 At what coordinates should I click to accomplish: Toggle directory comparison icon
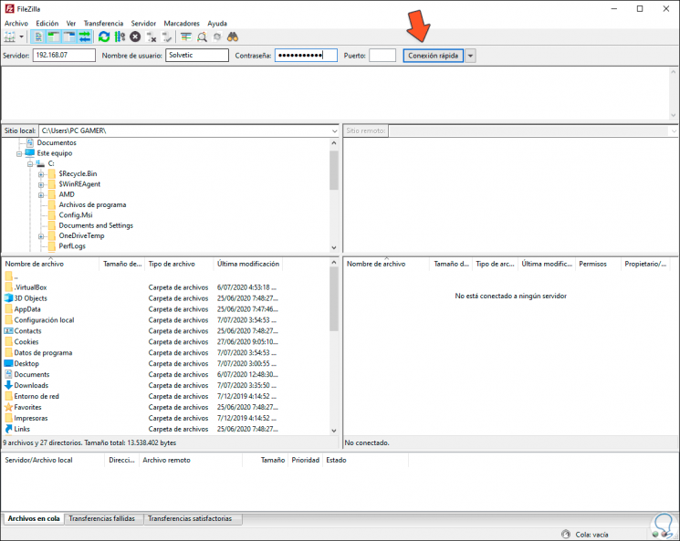click(x=202, y=36)
